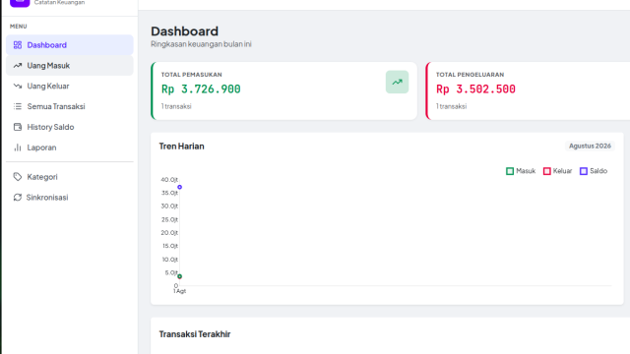
Task: Click the "1 Agt" axis label
Action: coord(179,291)
